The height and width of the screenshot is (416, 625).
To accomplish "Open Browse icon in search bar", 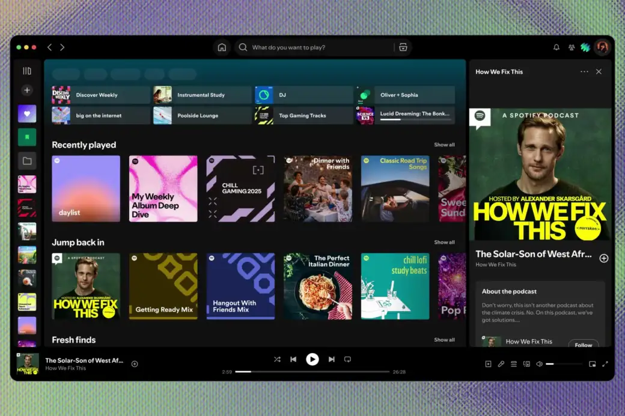I will pos(403,47).
